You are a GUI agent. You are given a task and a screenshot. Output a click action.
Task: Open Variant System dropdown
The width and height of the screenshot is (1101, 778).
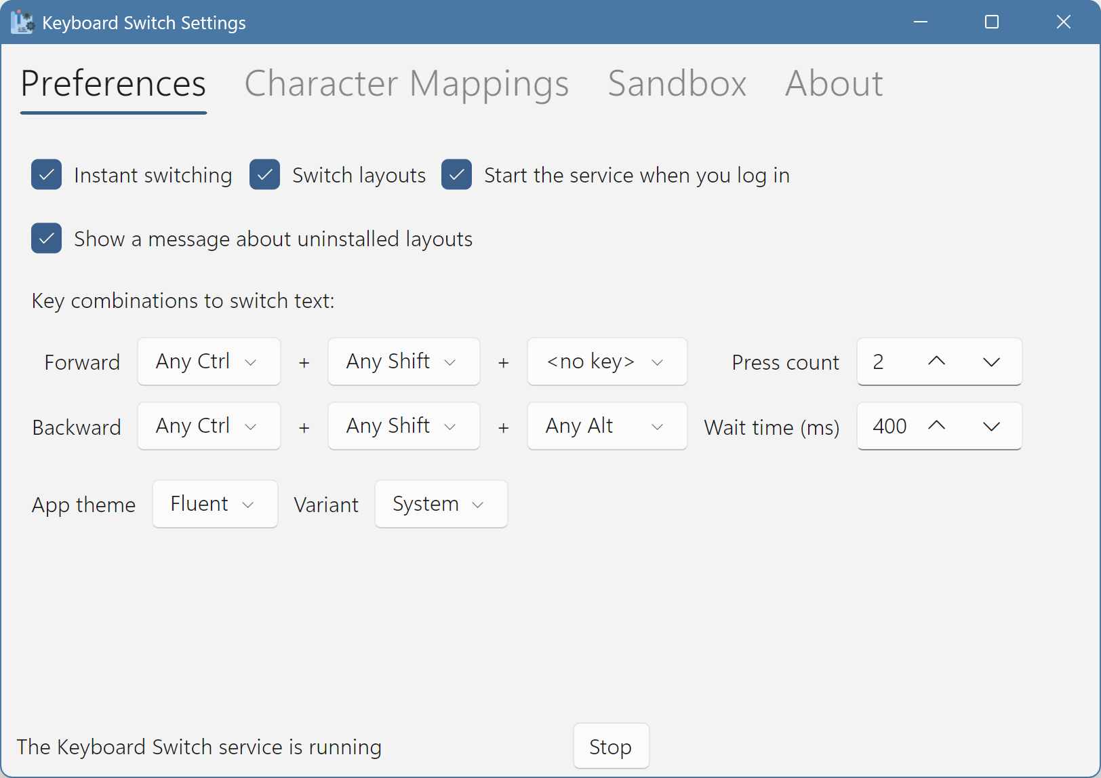pos(441,504)
